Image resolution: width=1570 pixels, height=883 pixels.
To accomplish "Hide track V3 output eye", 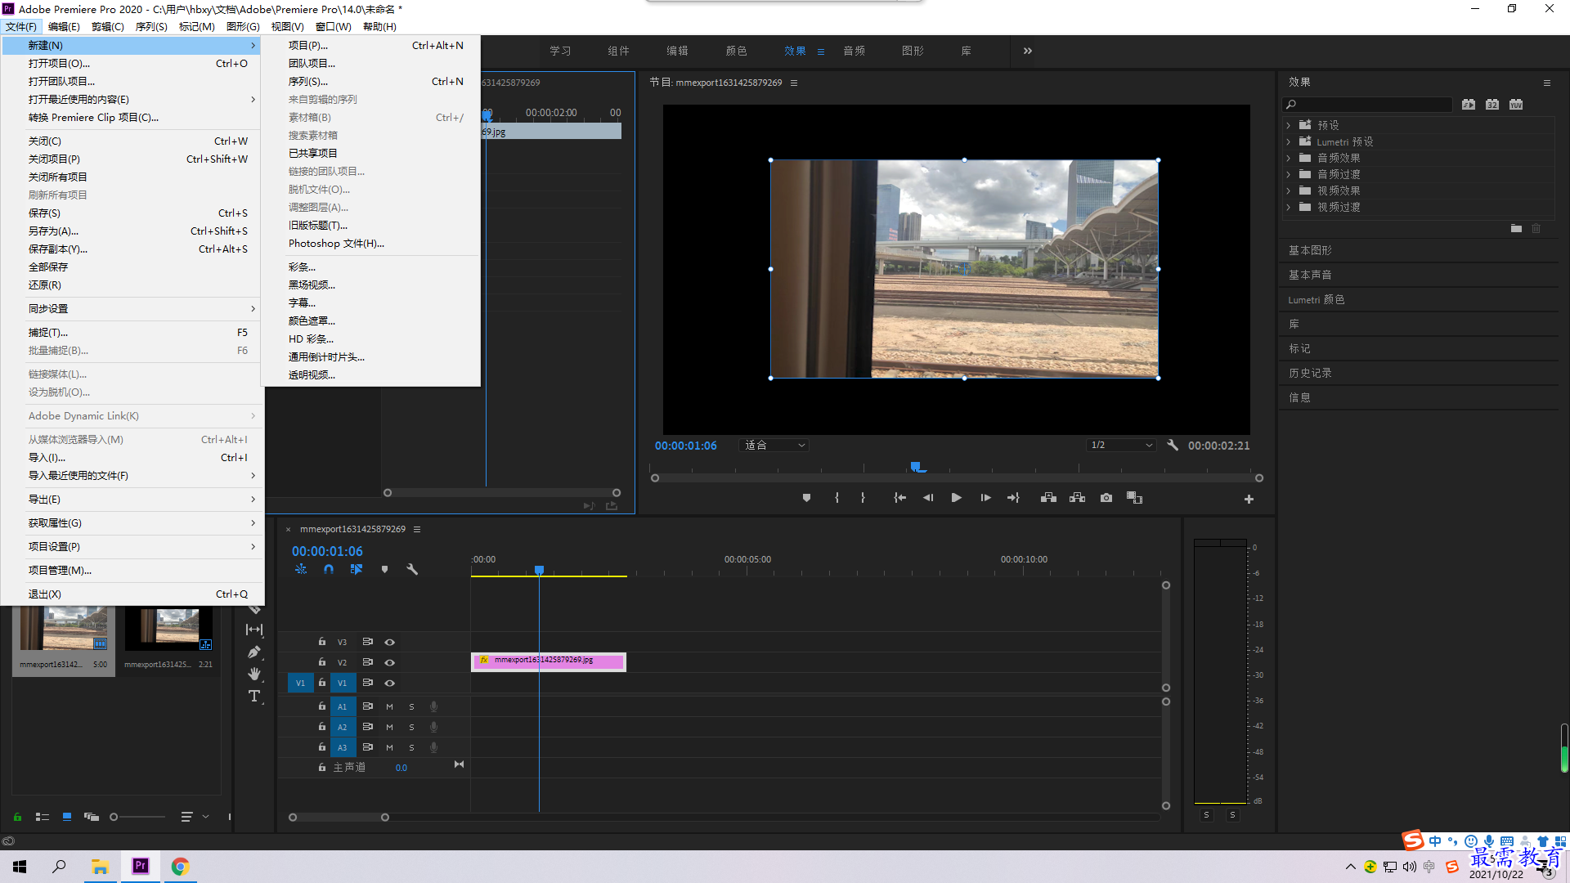I will pos(390,642).
